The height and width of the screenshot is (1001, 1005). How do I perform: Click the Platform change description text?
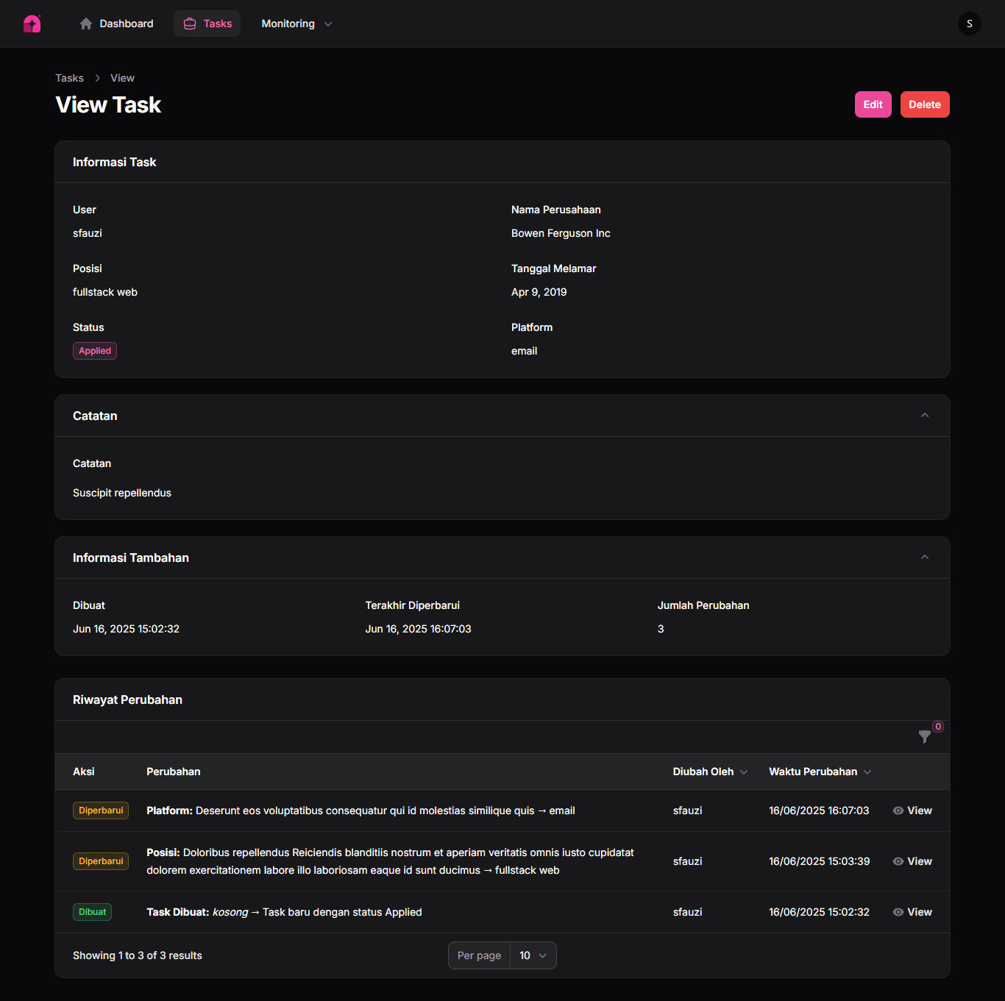point(361,811)
